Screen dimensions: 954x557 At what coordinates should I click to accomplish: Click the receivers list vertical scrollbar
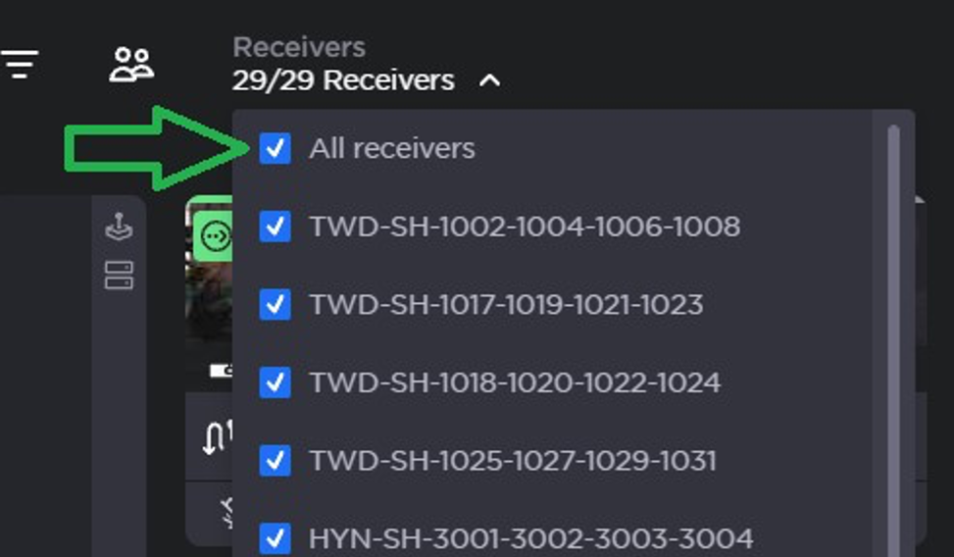tap(893, 341)
